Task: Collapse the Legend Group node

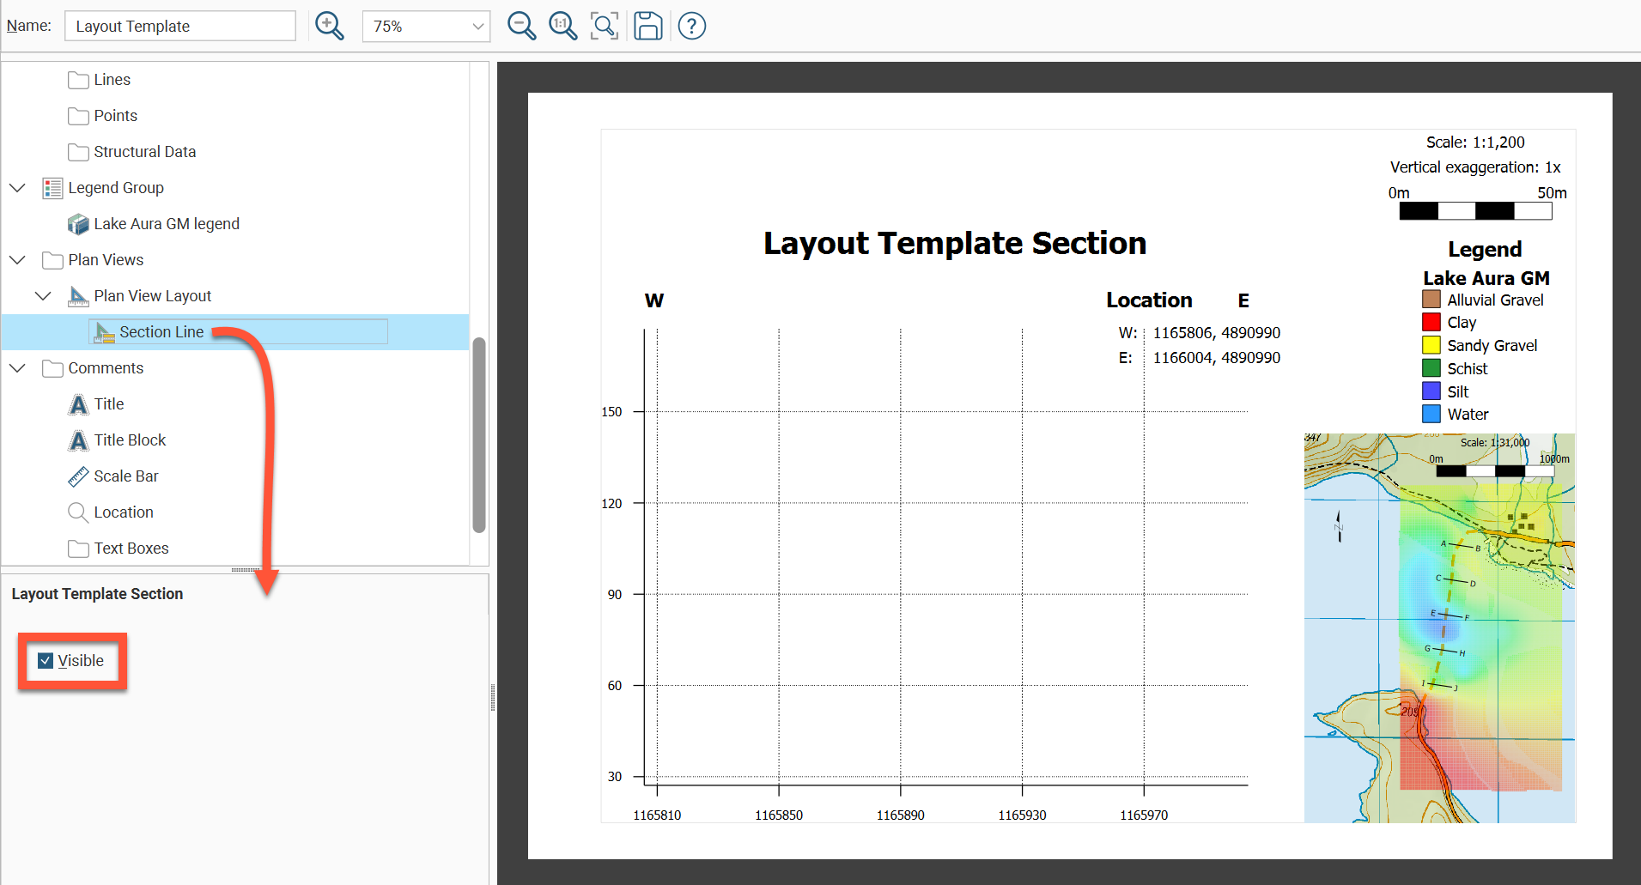Action: (x=17, y=188)
